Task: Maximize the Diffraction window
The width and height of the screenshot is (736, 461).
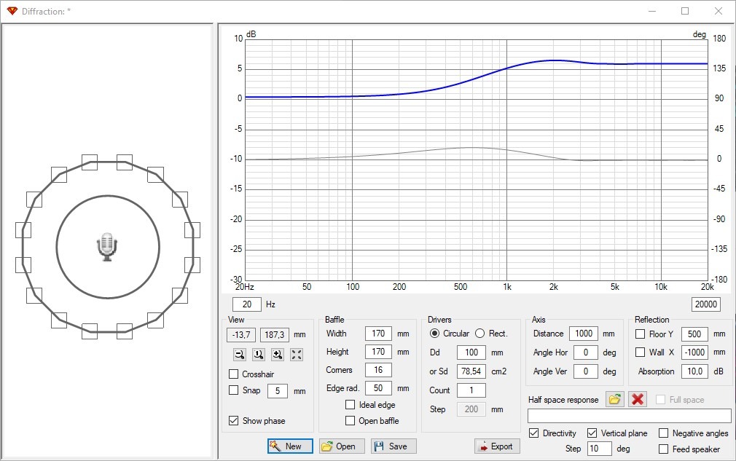Action: point(685,11)
